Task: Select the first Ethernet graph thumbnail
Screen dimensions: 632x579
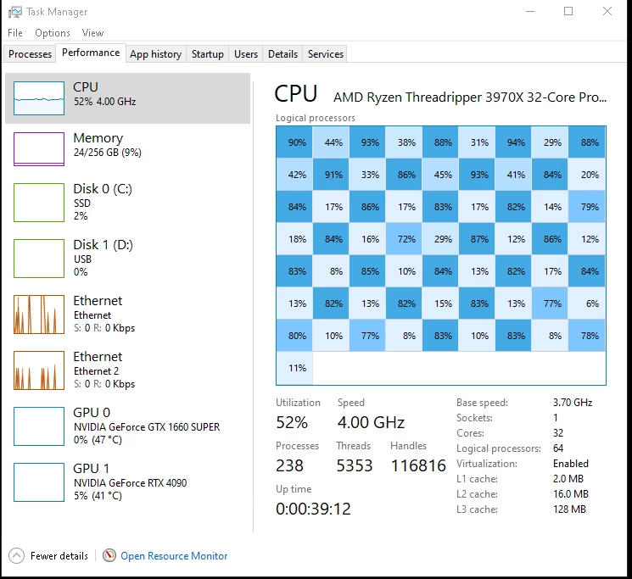Action: click(x=39, y=315)
